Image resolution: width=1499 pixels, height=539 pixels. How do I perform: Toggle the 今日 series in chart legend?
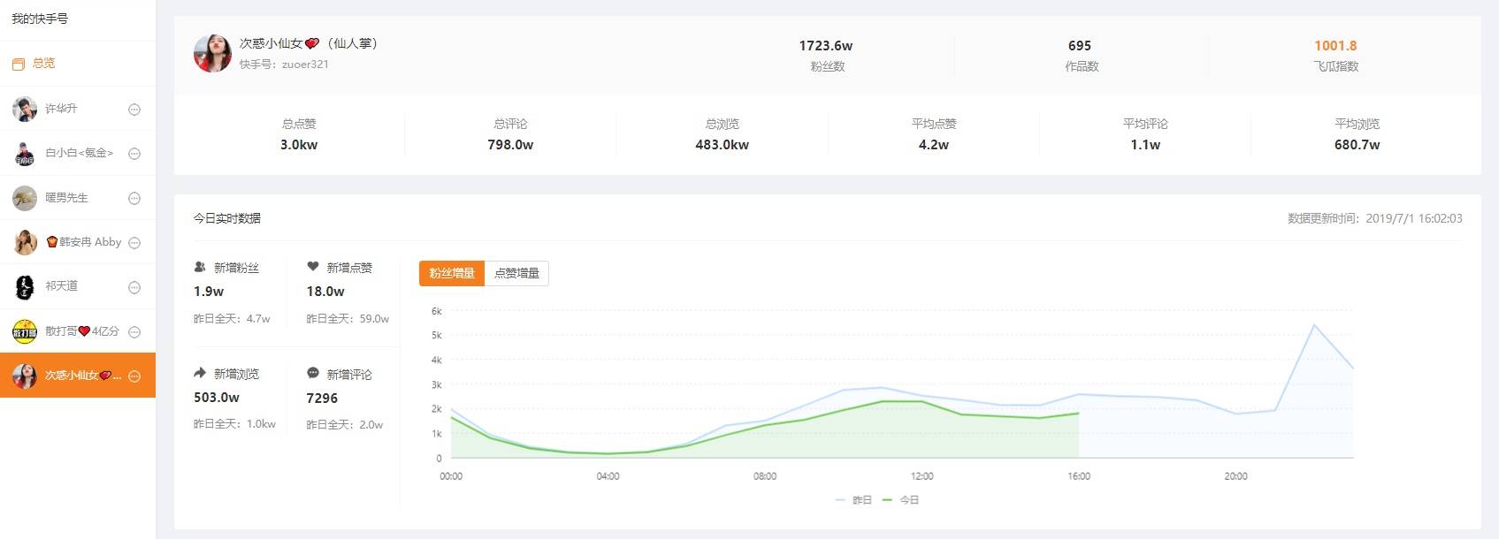click(901, 500)
